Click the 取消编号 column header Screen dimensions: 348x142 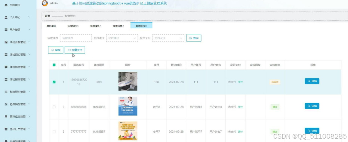79,65
